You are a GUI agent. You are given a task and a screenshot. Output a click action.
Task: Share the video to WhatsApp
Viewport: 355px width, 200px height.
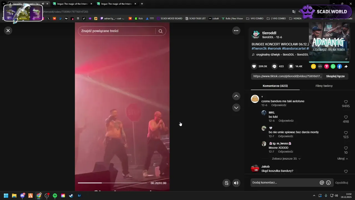click(333, 66)
